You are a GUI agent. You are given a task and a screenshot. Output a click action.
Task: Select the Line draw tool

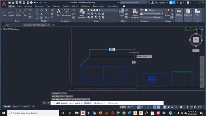click(x=4, y=13)
